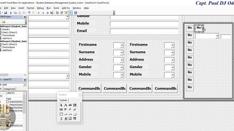Click the Cut scissors icon in the toolbar
This screenshot has height=131, width=234.
pos(11,13)
